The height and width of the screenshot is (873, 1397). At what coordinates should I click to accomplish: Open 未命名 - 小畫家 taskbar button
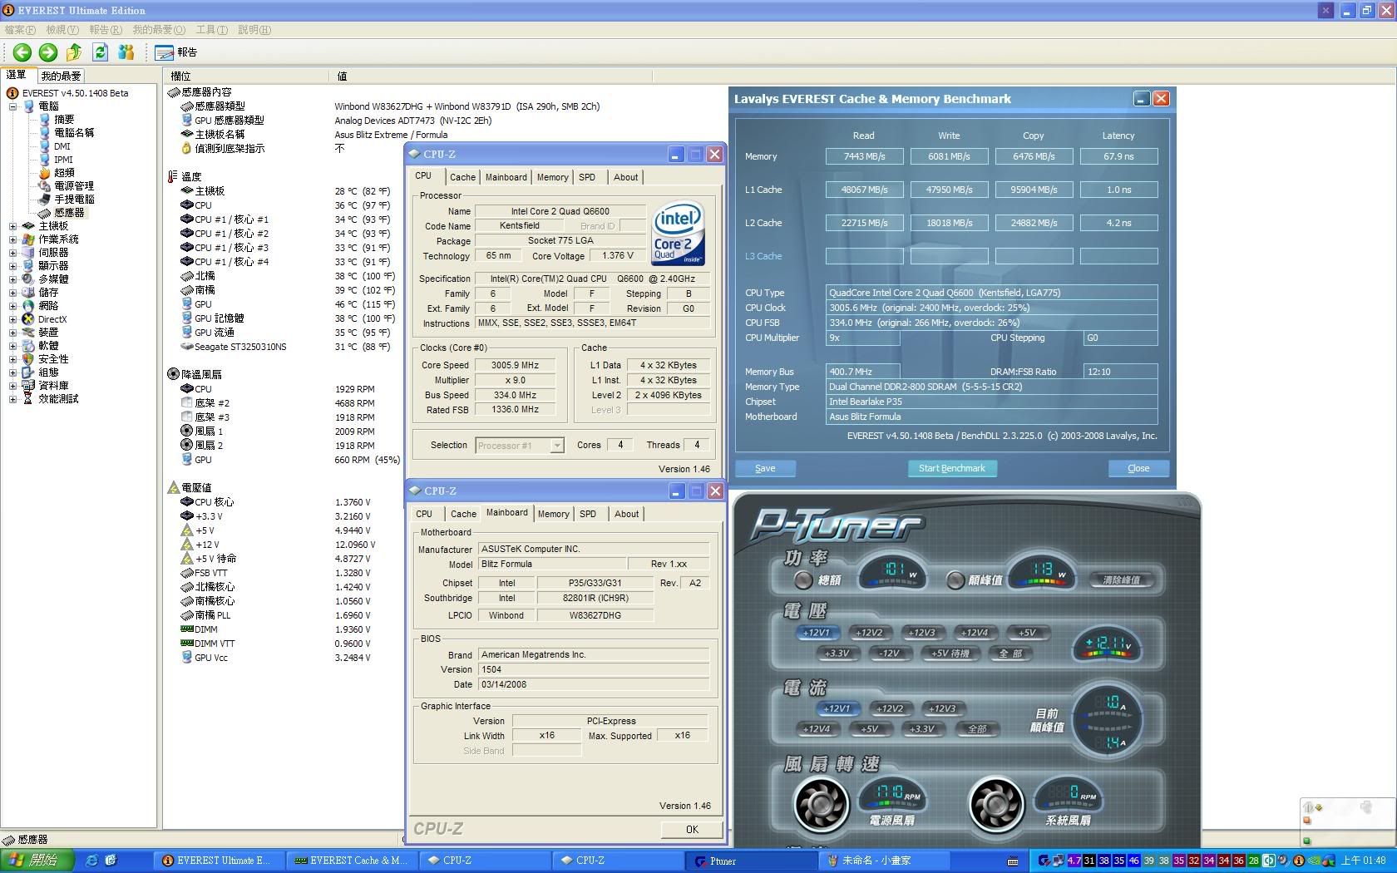coord(885,861)
